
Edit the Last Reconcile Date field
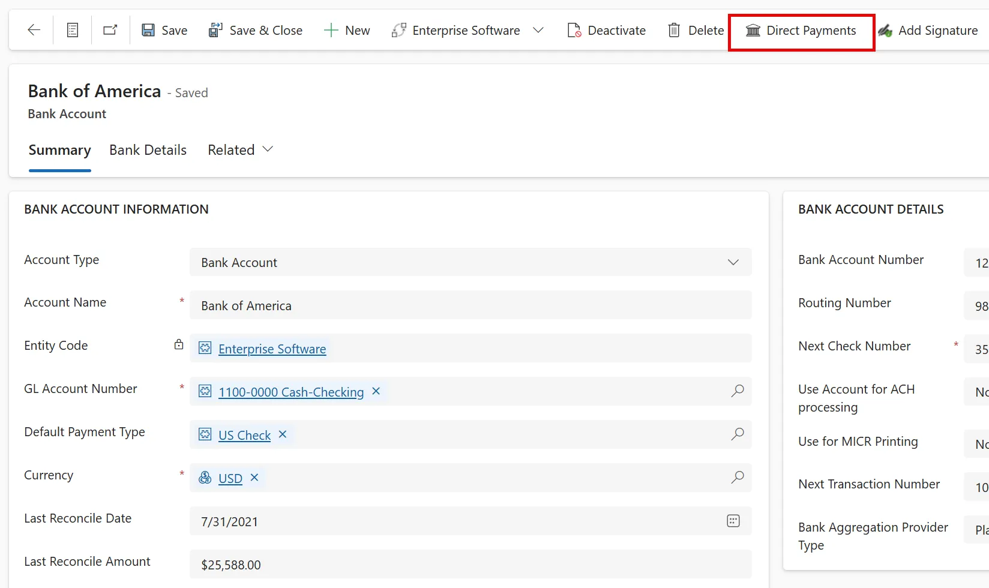[x=470, y=521]
